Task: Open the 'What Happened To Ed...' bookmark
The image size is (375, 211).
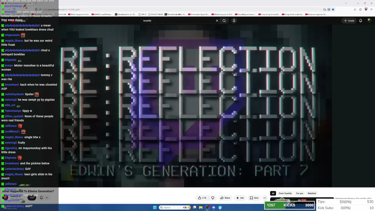Action: (79, 14)
